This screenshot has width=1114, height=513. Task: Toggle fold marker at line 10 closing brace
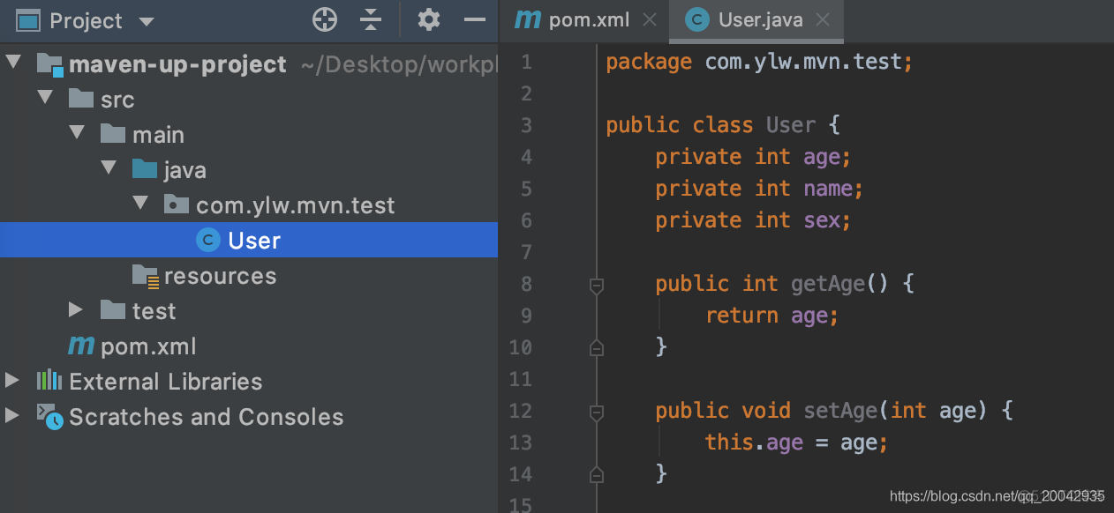(x=597, y=348)
